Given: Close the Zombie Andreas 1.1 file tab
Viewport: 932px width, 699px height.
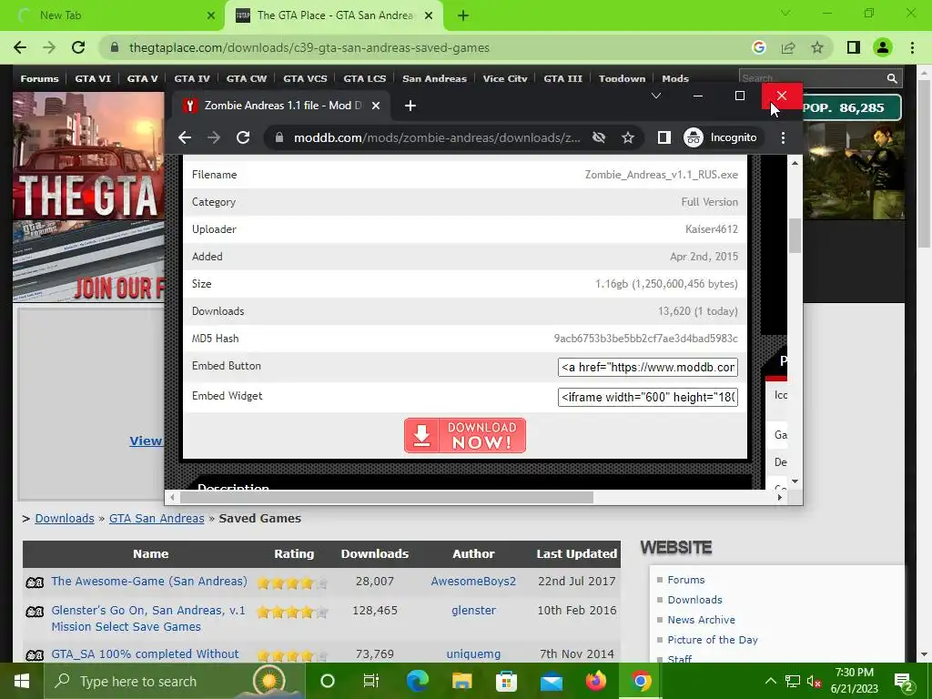Looking at the screenshot, I should 376,106.
